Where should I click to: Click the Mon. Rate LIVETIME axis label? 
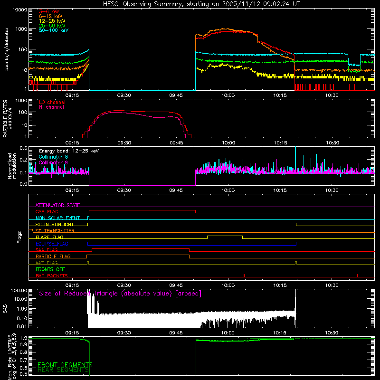point(12,357)
